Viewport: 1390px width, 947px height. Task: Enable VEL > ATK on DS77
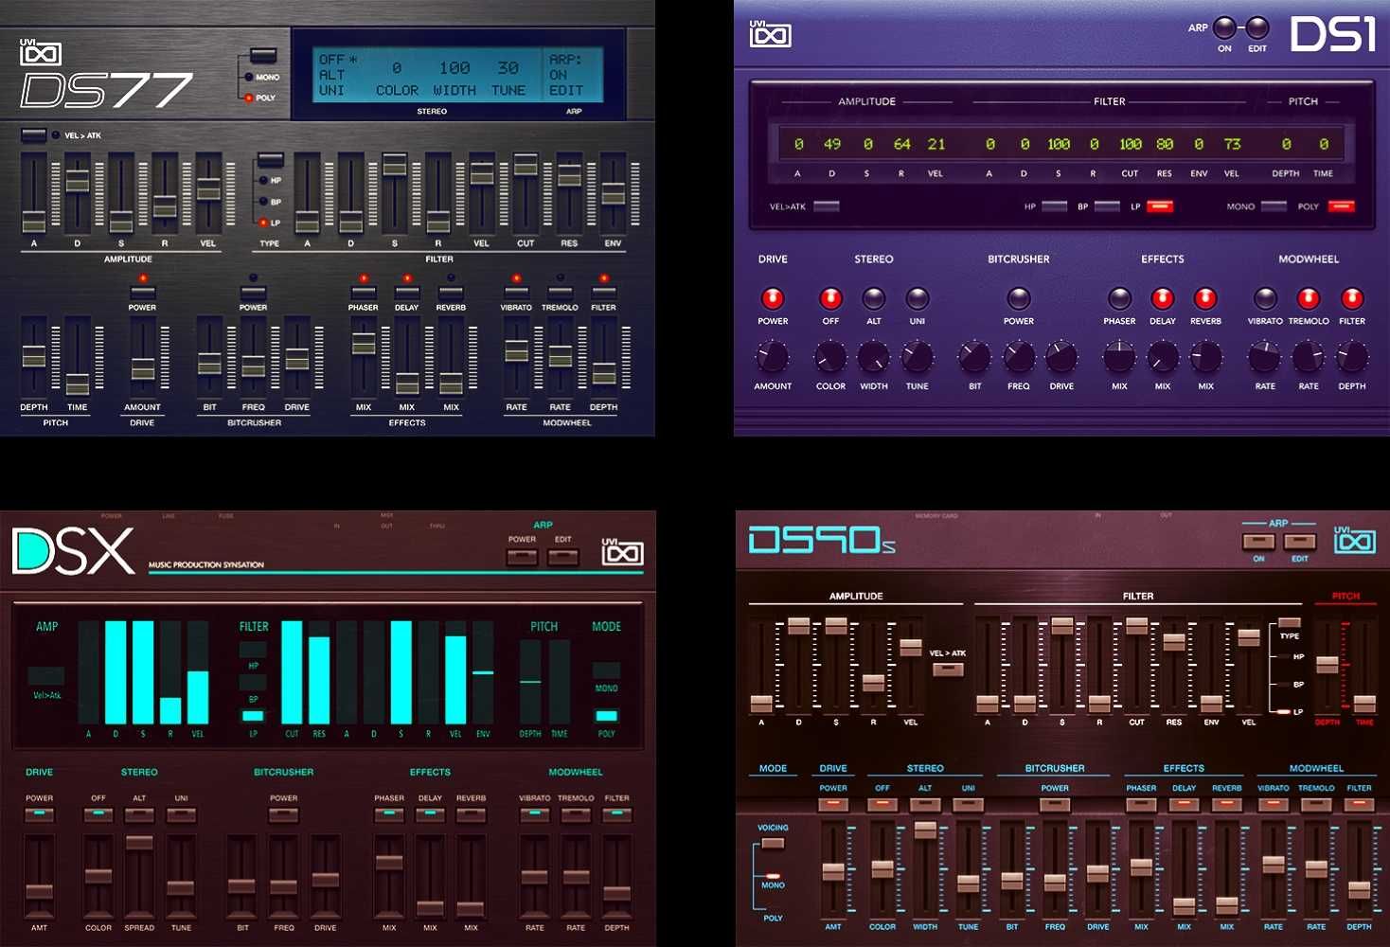pyautogui.click(x=33, y=135)
